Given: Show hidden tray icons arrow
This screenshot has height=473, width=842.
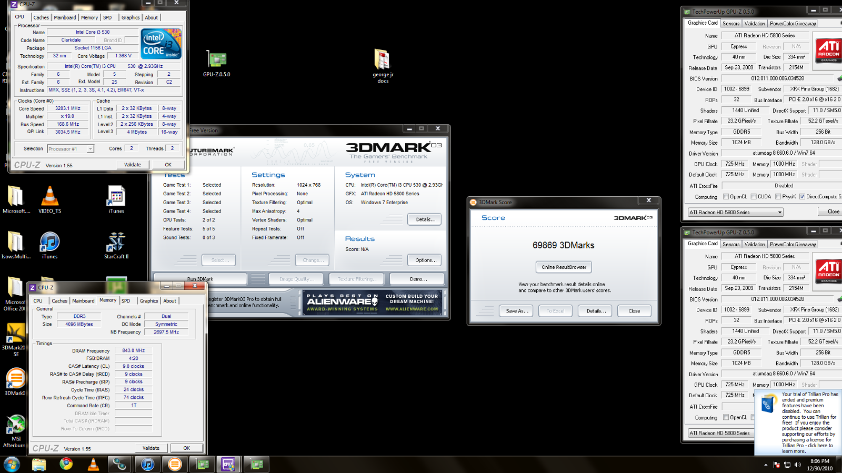Looking at the screenshot, I should coord(766,465).
